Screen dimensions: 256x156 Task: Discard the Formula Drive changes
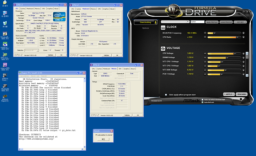(242, 94)
